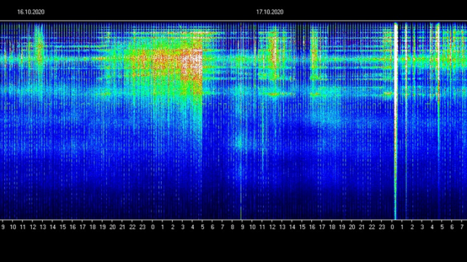Select the first hour 23 tick
Viewport: 467px width, 262px height.
tap(143, 227)
